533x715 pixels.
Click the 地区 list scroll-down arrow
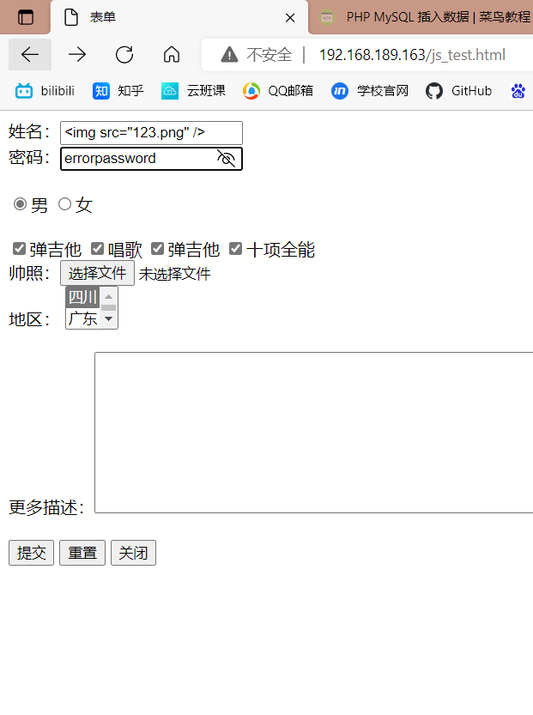point(108,319)
